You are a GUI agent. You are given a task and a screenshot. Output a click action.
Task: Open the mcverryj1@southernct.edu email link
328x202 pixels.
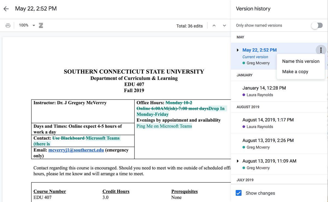tap(76, 150)
